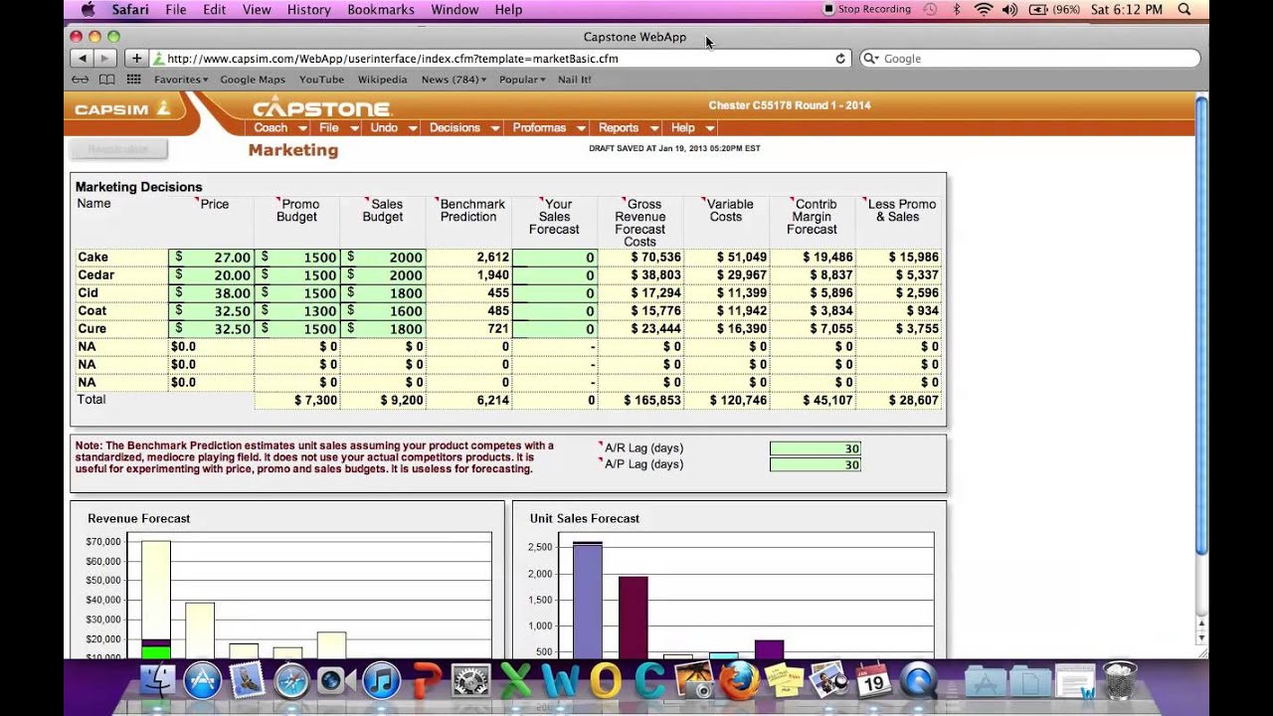Expand the Capstone File menu arrow

tap(354, 128)
